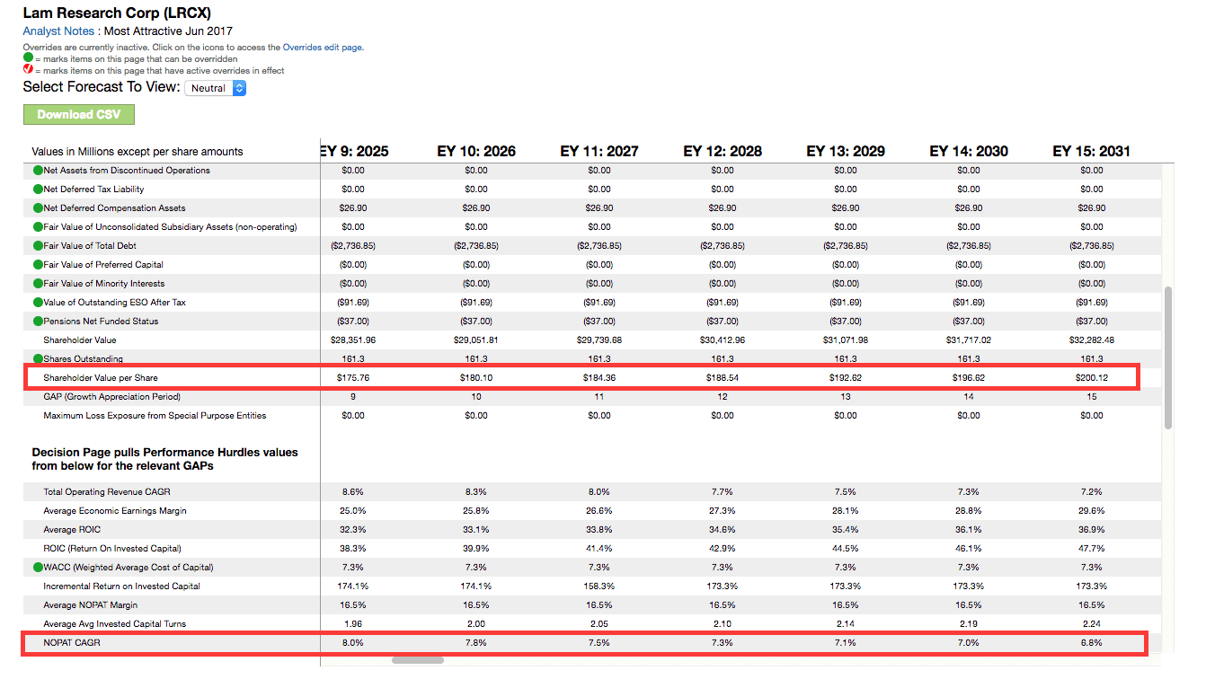Click the Average Avg Invested Capital Turns label
Screen dimensions: 1206x688
pyautogui.click(x=115, y=624)
